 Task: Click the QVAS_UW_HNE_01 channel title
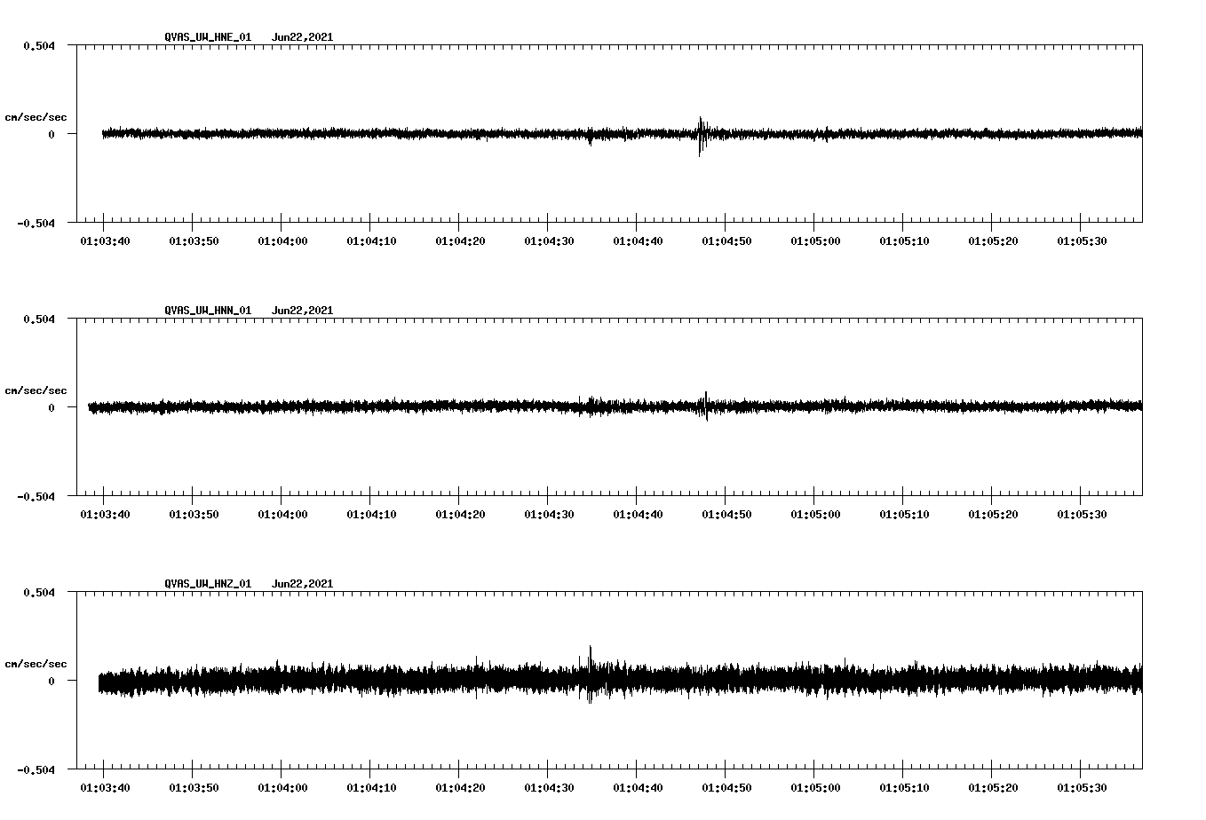click(208, 37)
